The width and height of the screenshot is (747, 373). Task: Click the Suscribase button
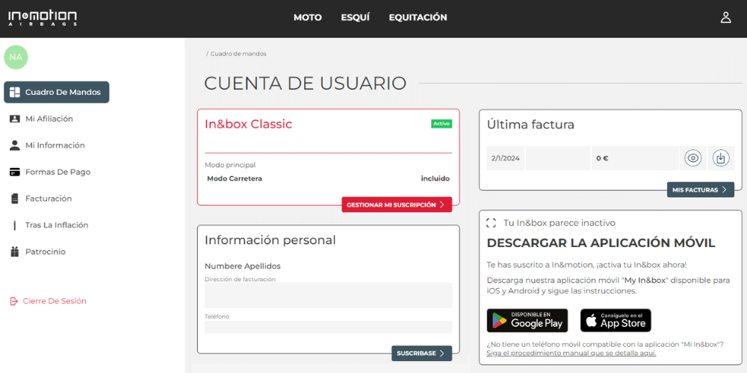click(x=421, y=353)
